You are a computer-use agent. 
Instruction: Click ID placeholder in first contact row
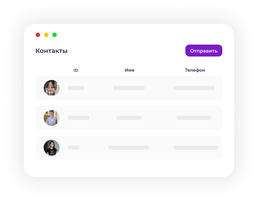pos(76,88)
